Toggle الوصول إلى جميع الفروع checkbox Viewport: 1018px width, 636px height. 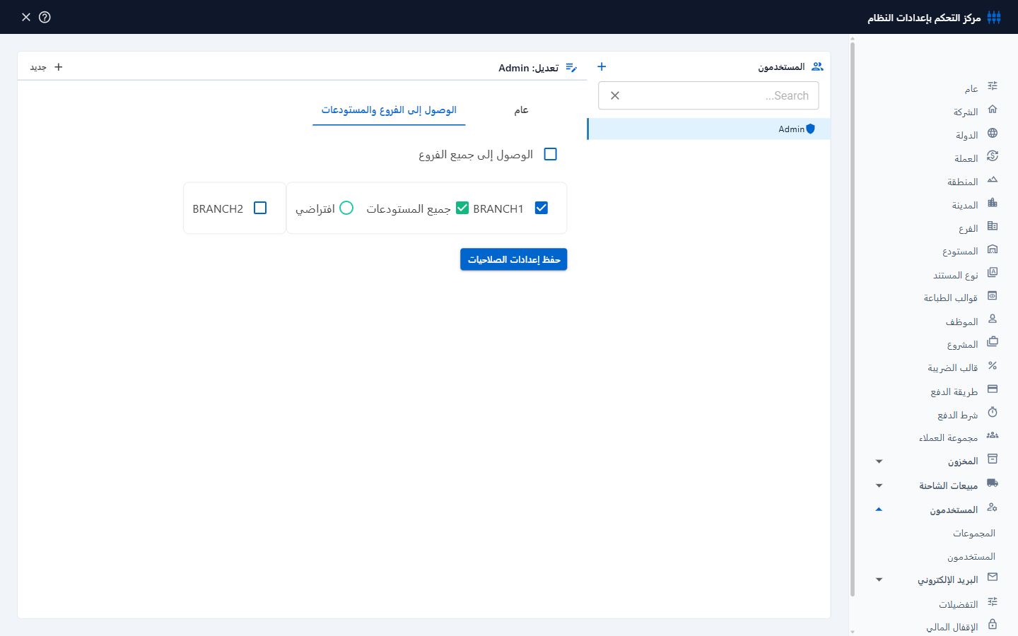click(x=551, y=154)
